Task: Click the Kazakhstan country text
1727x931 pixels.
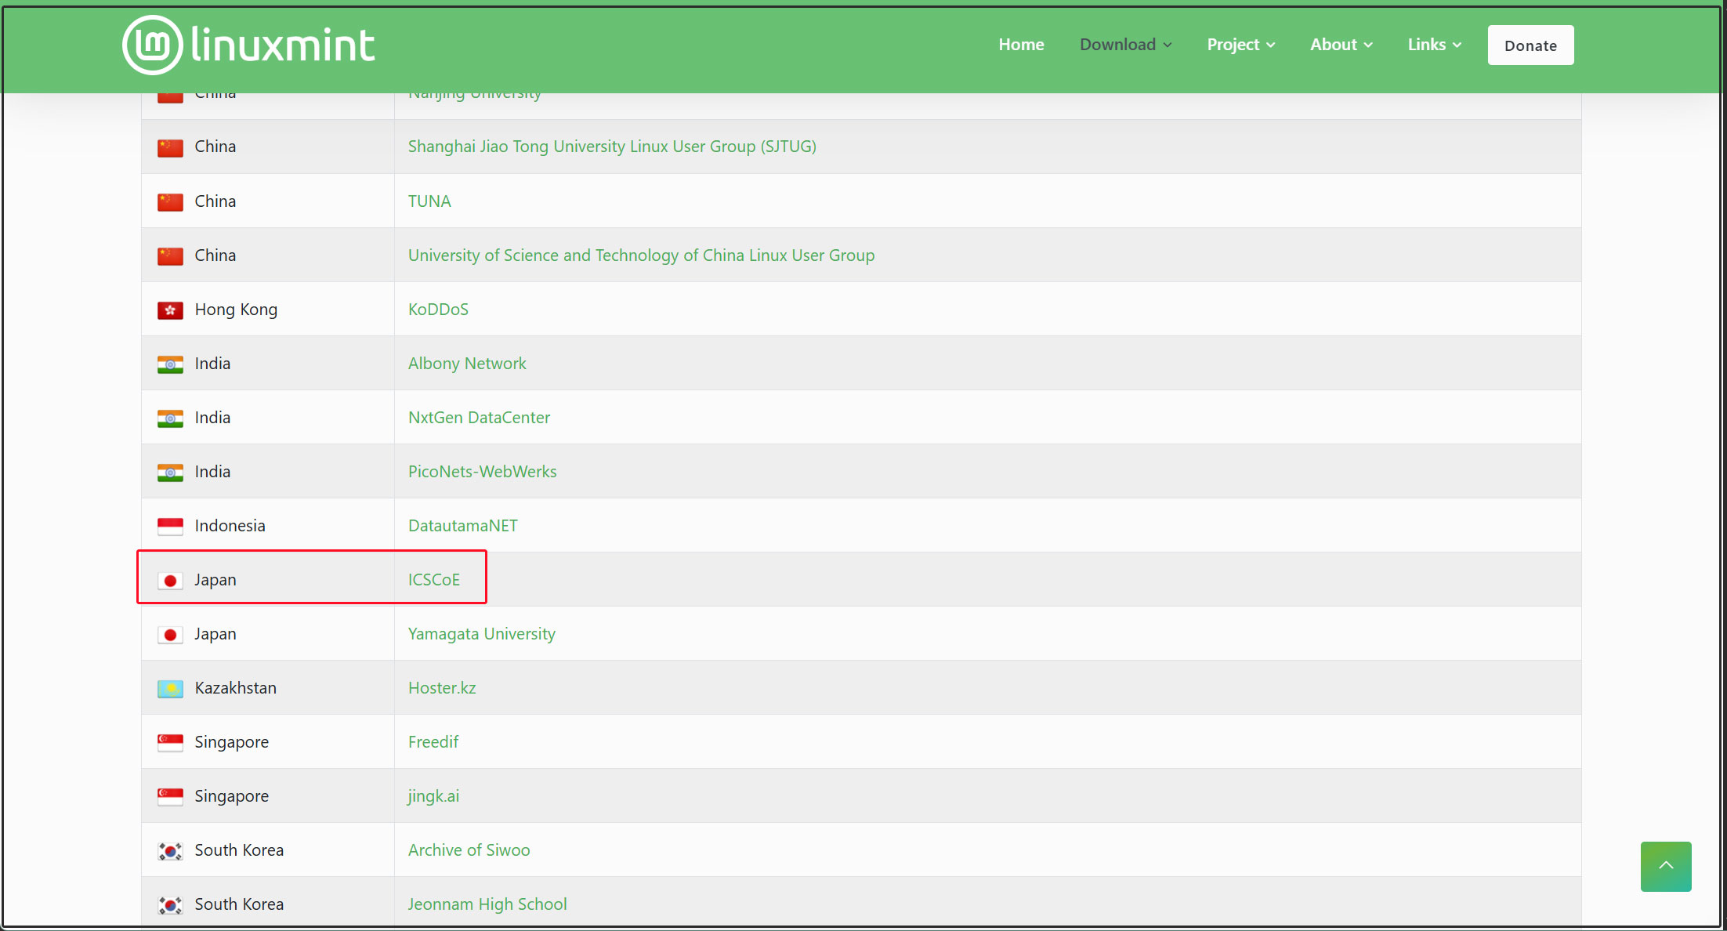Action: click(x=235, y=688)
